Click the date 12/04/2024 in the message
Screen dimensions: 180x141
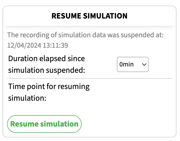(x=24, y=45)
